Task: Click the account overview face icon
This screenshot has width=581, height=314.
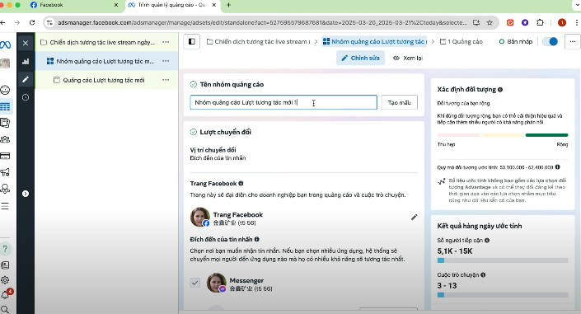Action: coord(5,90)
